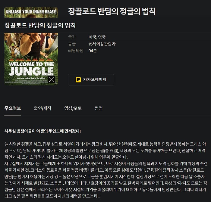
Task: Select the 주요정보 tab
Action: click(13, 108)
